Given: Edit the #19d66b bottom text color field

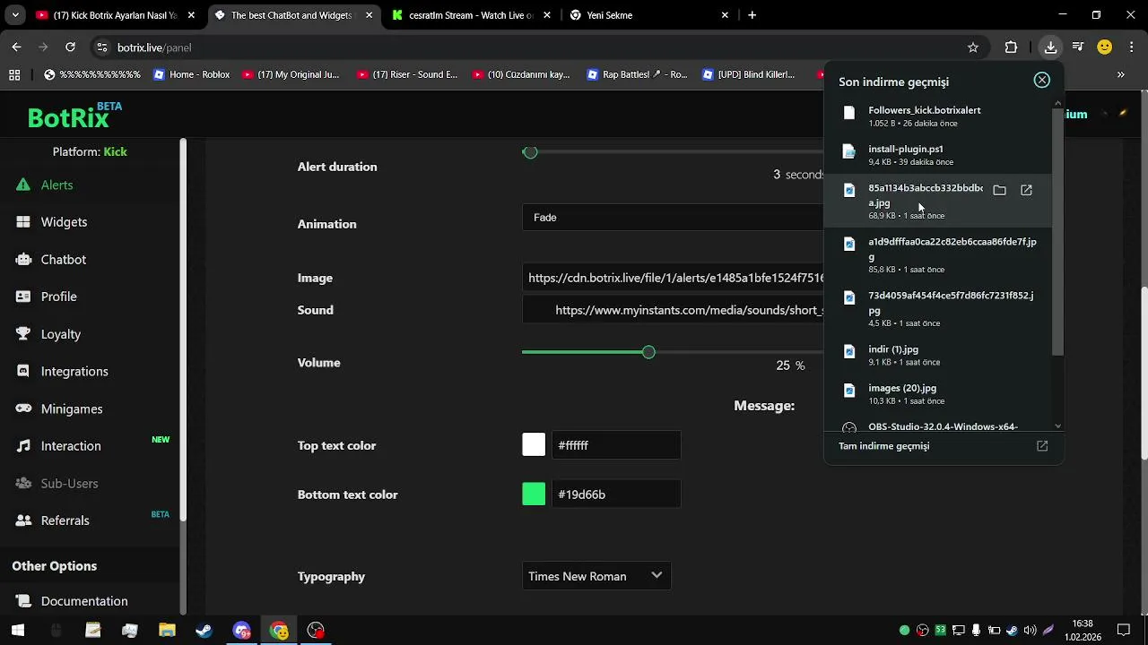Looking at the screenshot, I should point(616,494).
